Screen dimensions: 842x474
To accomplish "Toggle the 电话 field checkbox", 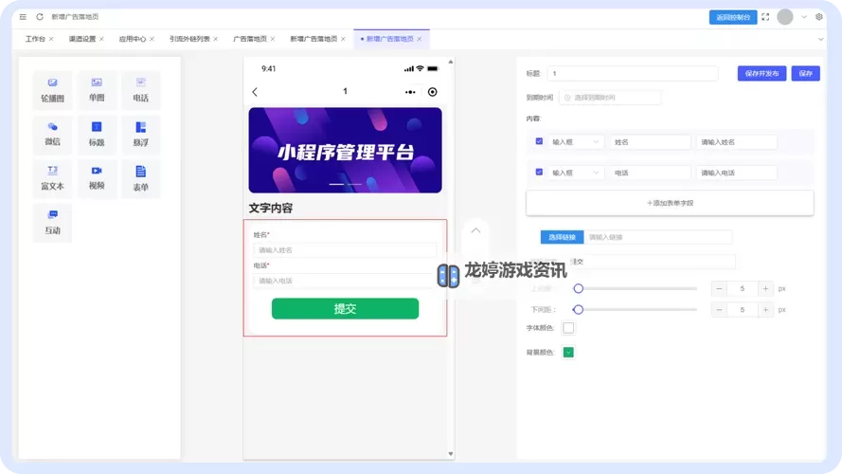I will point(539,173).
